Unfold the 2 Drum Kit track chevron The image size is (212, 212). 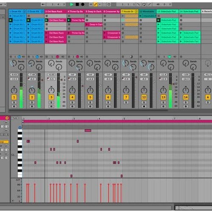tap(42, 11)
